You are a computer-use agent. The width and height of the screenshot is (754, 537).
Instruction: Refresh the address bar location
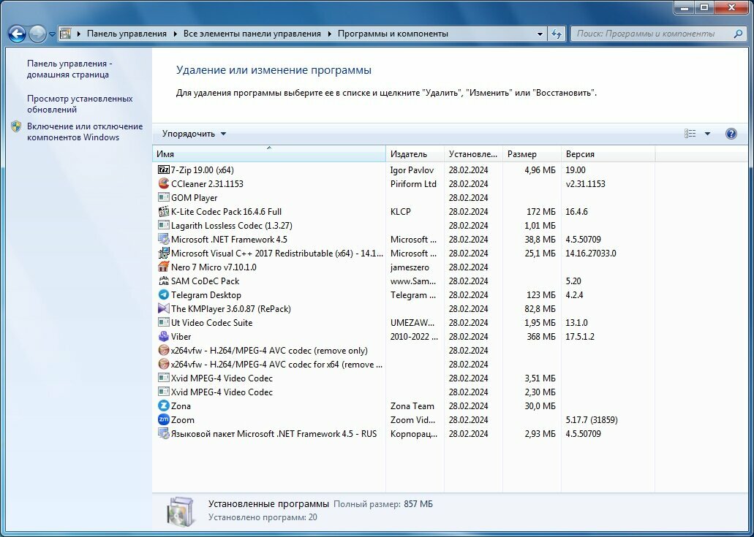point(556,34)
